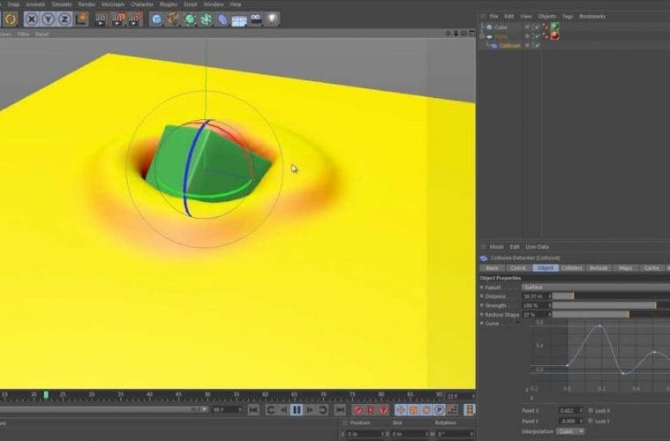The image size is (670, 441).
Task: Click the Render View clapperboard icon
Action: coord(100,19)
